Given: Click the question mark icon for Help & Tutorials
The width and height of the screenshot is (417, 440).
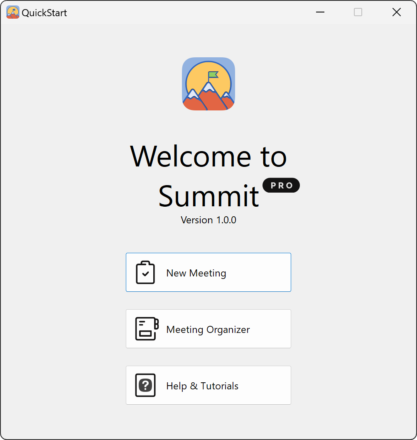Looking at the screenshot, I should coord(145,385).
